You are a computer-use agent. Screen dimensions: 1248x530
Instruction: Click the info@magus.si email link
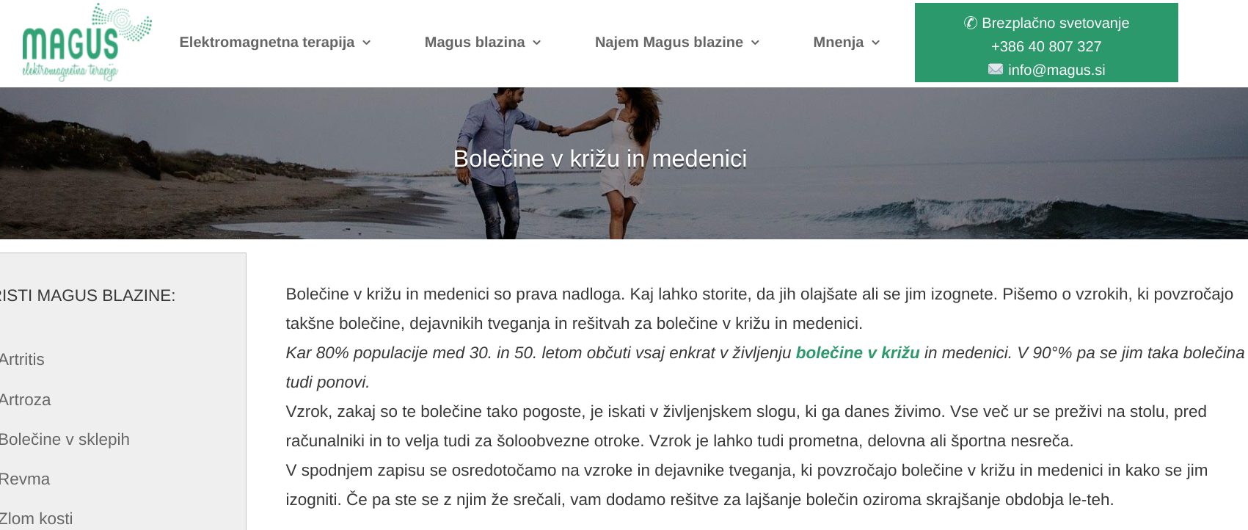coord(1057,70)
